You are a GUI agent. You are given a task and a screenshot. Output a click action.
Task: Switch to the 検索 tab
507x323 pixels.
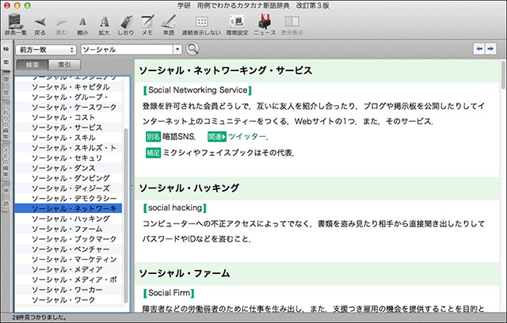[32, 65]
